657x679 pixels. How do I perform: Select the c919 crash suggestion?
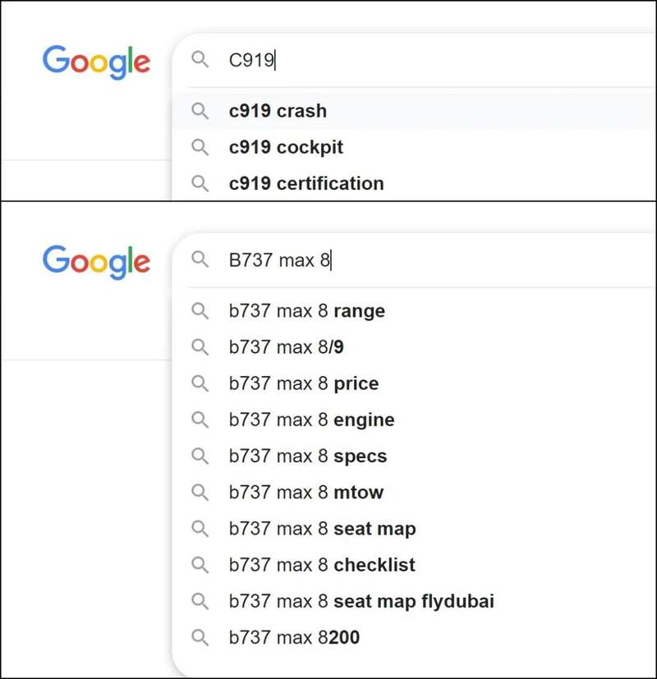point(278,111)
